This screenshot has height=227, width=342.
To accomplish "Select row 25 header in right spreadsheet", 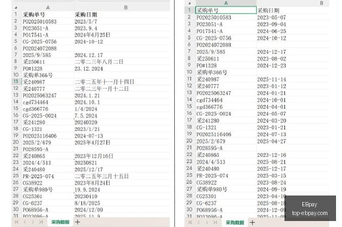I will (x=189, y=175).
